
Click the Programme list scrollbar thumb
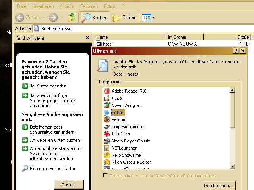pos(232,110)
